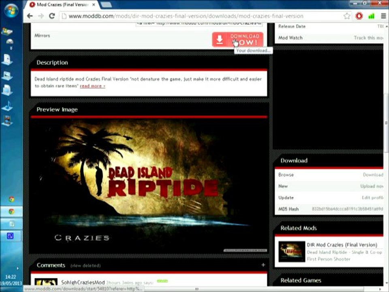Close the Mod Crazies browser tab
The height and width of the screenshot is (292, 389).
pyautogui.click(x=94, y=5)
